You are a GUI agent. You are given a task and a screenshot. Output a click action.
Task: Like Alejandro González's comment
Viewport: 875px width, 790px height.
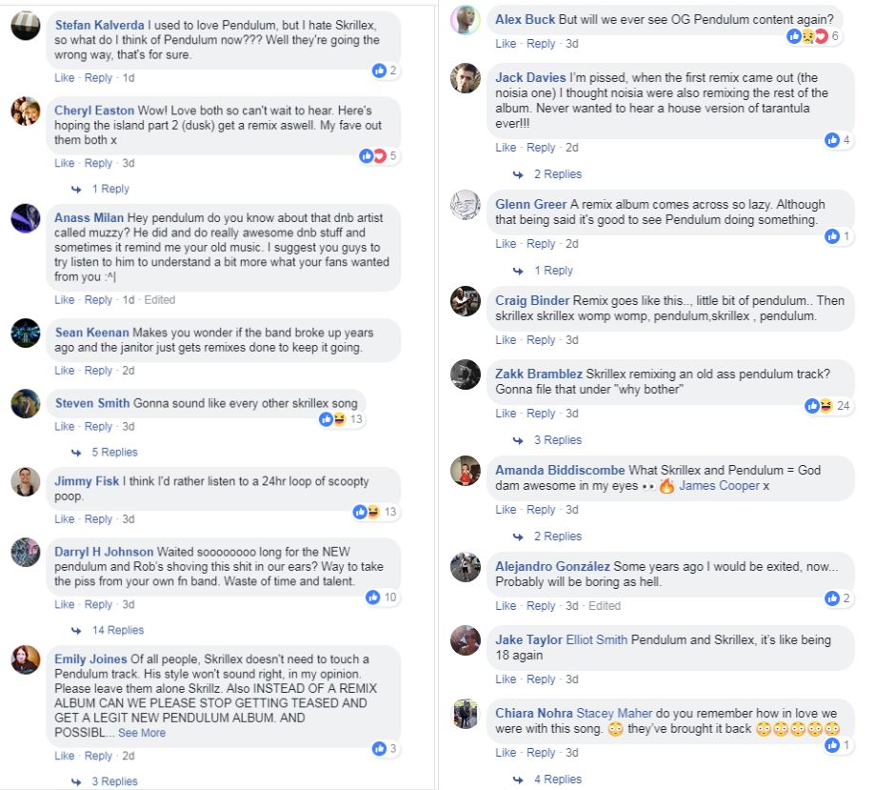(x=505, y=606)
